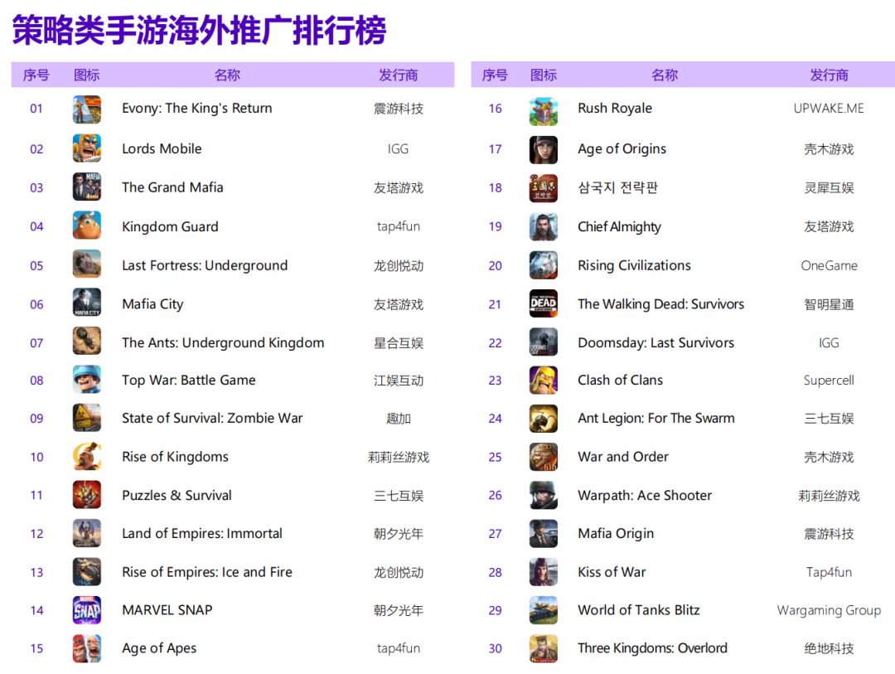Open the Land of Empires: Immortal icon
Viewport: 895px width, 674px height.
pos(87,533)
